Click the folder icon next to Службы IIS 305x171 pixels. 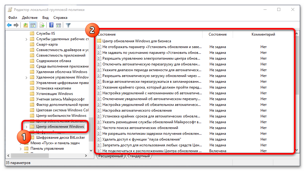(x=32, y=33)
